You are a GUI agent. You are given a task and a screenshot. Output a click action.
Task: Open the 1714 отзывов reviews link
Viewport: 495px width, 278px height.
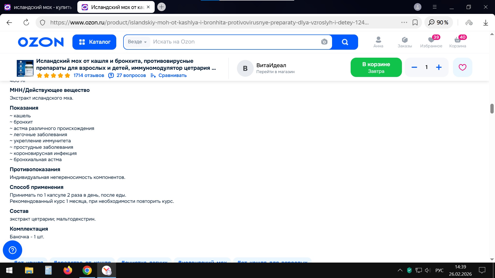pos(89,75)
